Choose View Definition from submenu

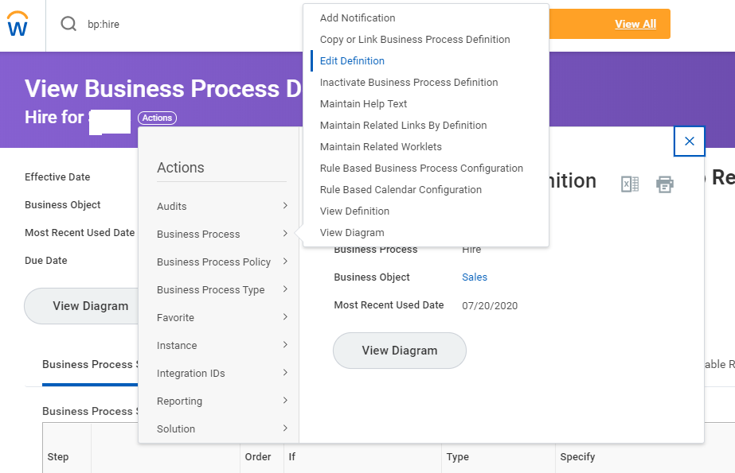[354, 211]
